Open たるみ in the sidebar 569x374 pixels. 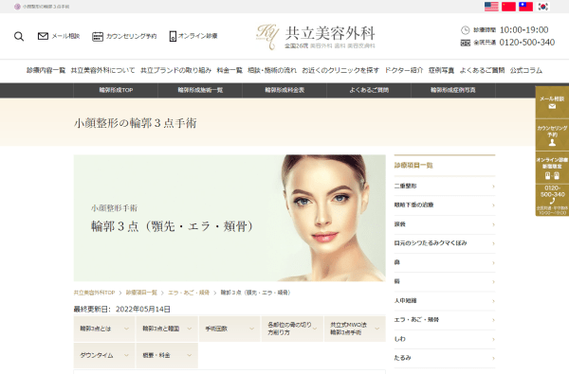[x=445, y=358]
